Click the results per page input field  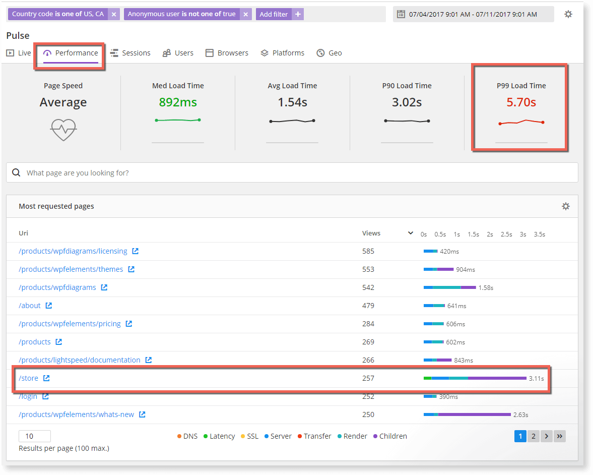tap(34, 436)
